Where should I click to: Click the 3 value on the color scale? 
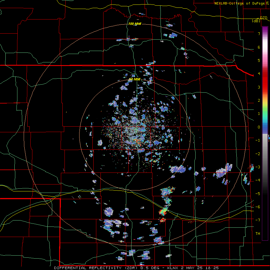(x=259, y=87)
